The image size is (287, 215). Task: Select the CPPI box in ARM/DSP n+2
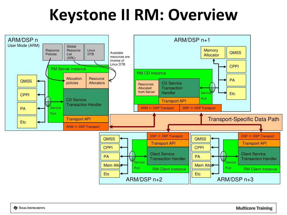(110, 148)
